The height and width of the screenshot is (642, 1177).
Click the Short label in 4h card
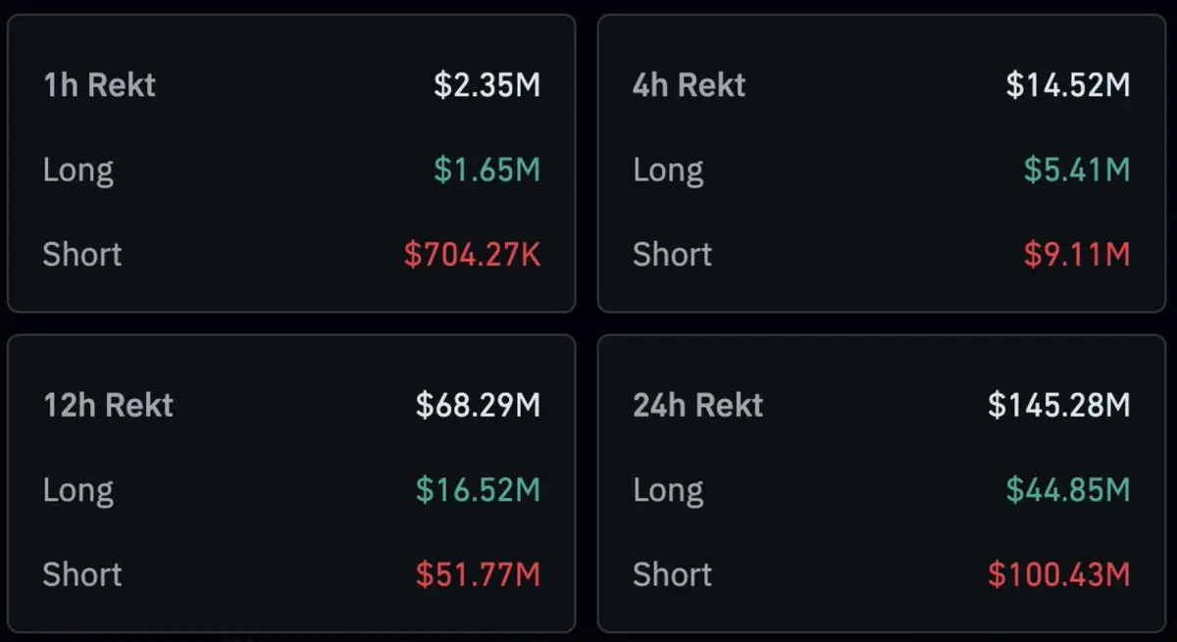point(672,255)
